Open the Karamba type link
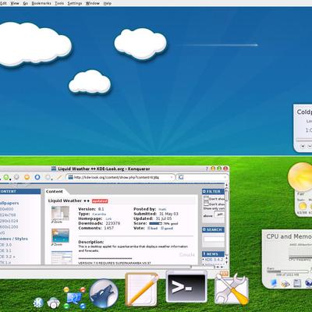Screen dimensions: 312x312 pyautogui.click(x=99, y=214)
